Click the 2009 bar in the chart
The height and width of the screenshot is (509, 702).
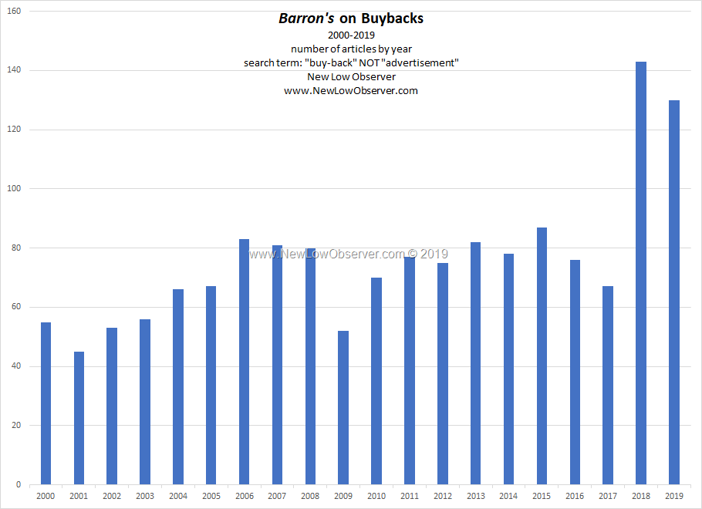pos(343,408)
